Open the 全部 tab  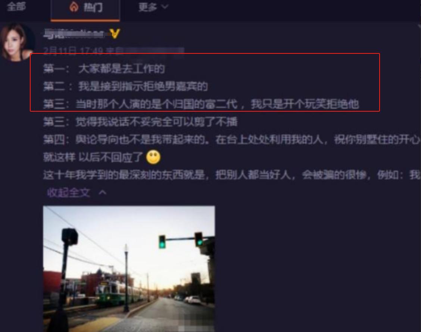tap(16, 7)
